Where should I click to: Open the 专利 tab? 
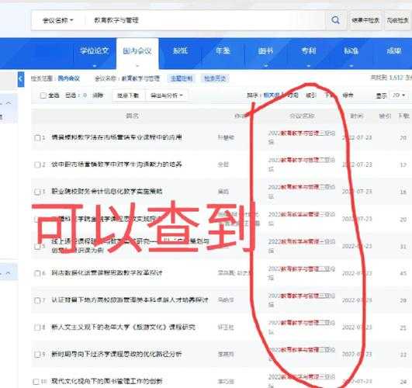pos(309,50)
